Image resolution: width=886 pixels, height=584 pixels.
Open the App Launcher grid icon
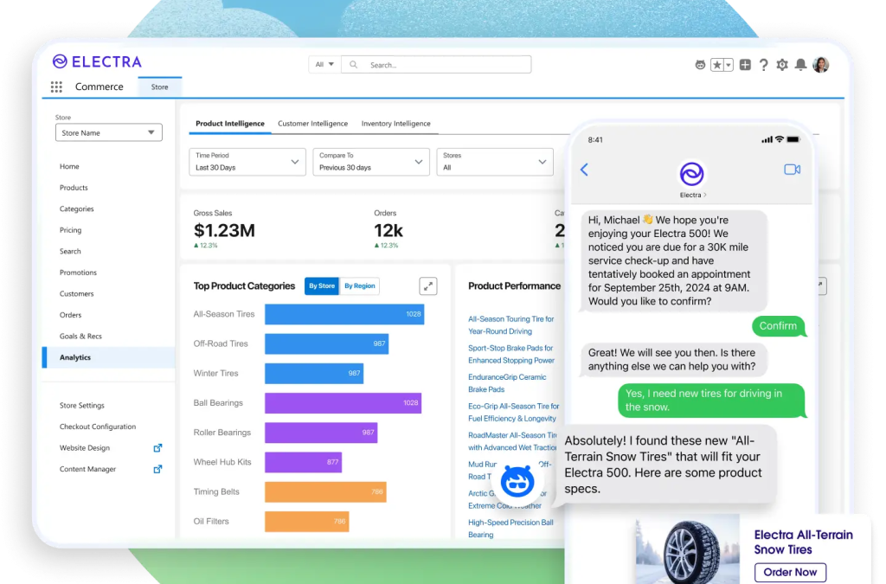(x=55, y=87)
